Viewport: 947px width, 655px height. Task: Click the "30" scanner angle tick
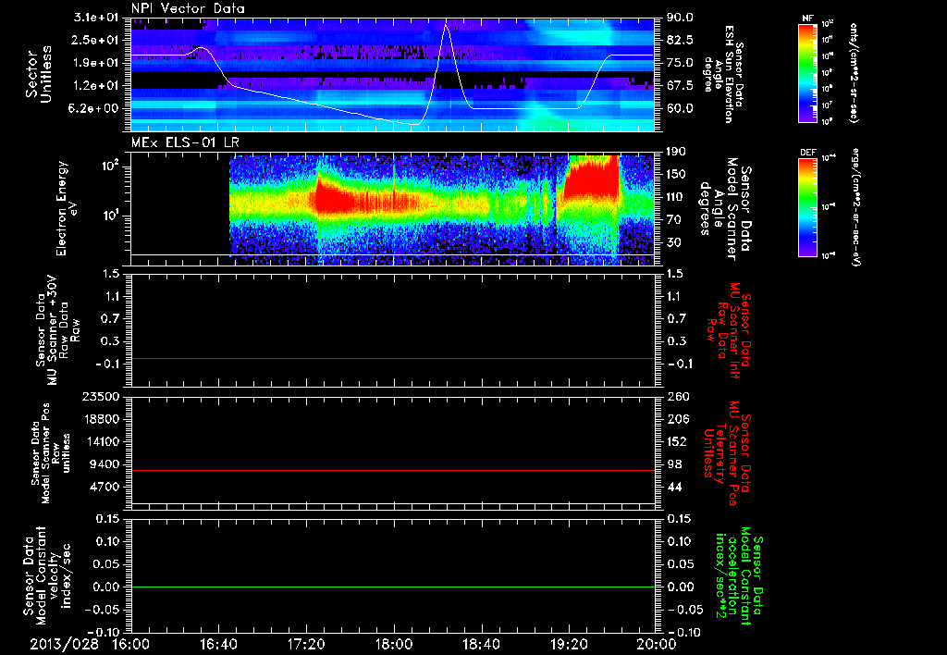point(673,242)
